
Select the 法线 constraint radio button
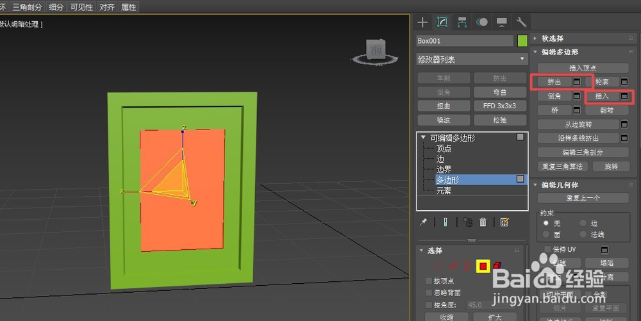[583, 235]
